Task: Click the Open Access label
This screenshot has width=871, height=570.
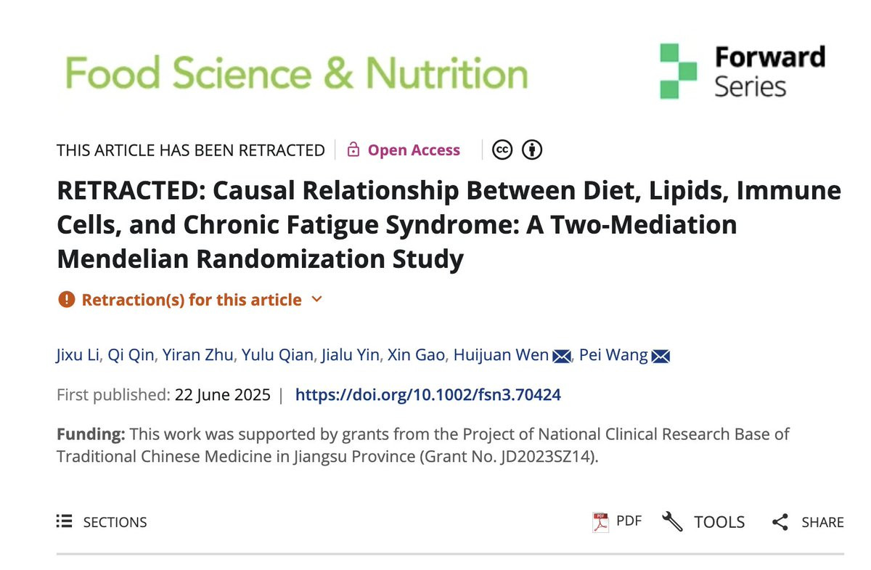Action: click(x=414, y=150)
